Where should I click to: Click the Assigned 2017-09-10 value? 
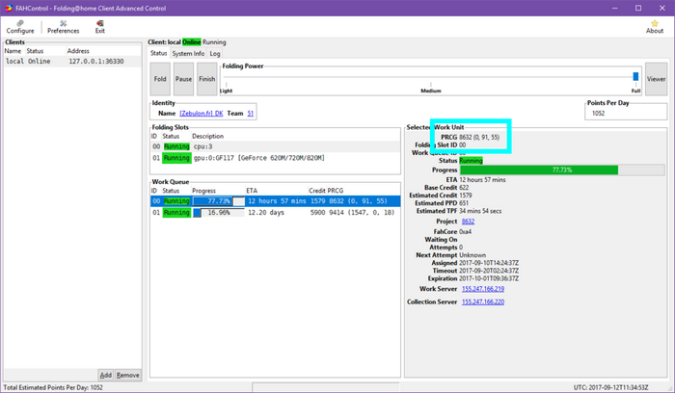point(489,263)
